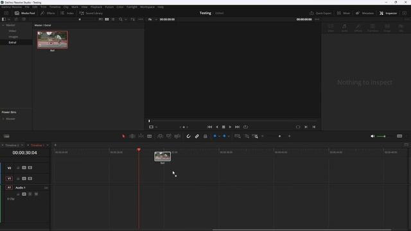Open the Index panel
The height and width of the screenshot is (231, 411).
pos(67,13)
